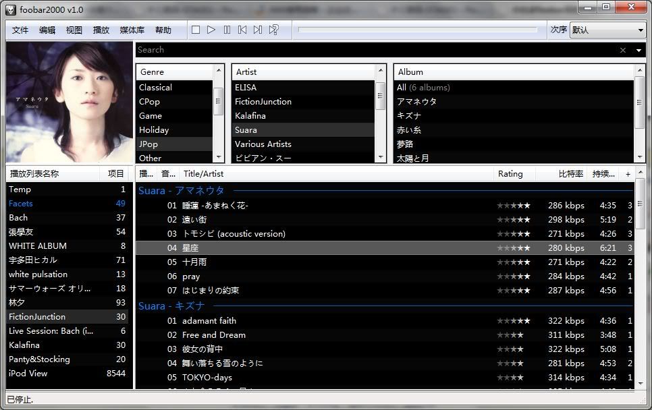
Task: Select Kalafina in the Artist list
Action: 304,116
